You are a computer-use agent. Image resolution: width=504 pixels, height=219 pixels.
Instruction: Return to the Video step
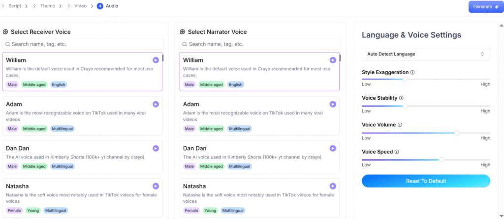76,6
